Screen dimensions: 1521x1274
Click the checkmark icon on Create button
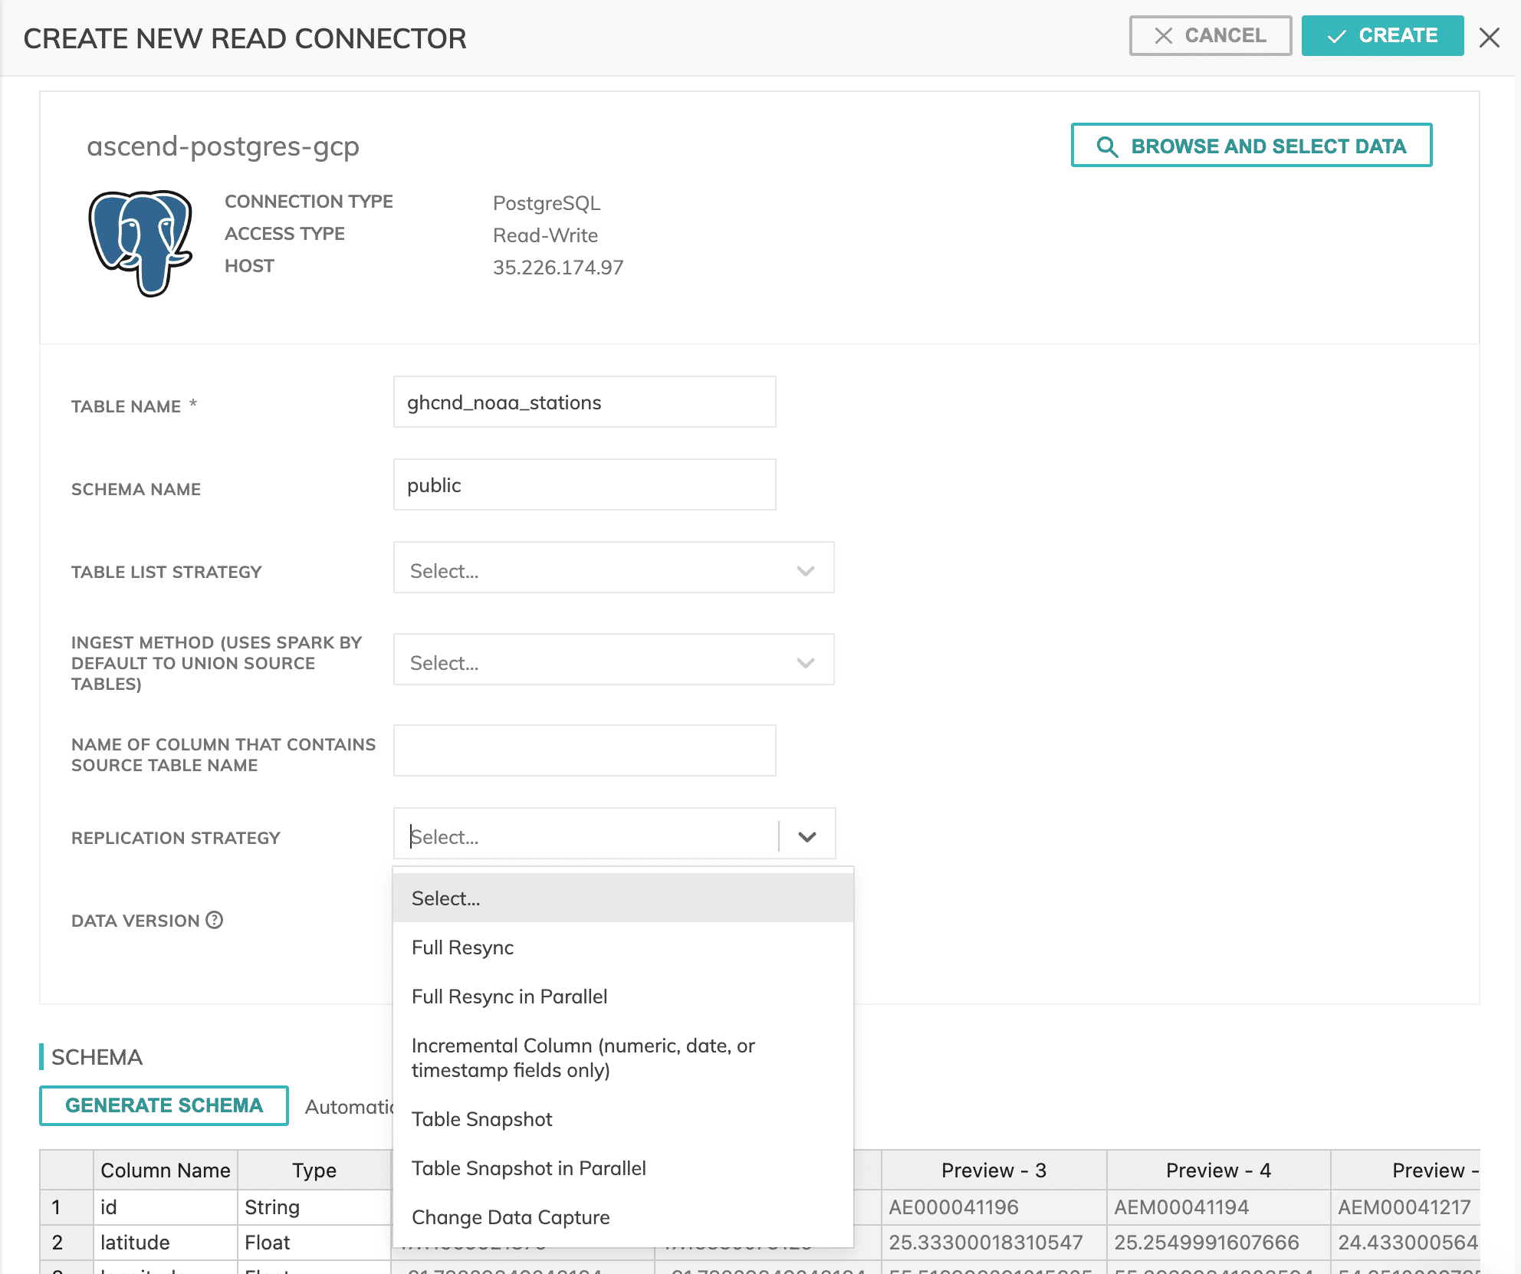[x=1336, y=36]
